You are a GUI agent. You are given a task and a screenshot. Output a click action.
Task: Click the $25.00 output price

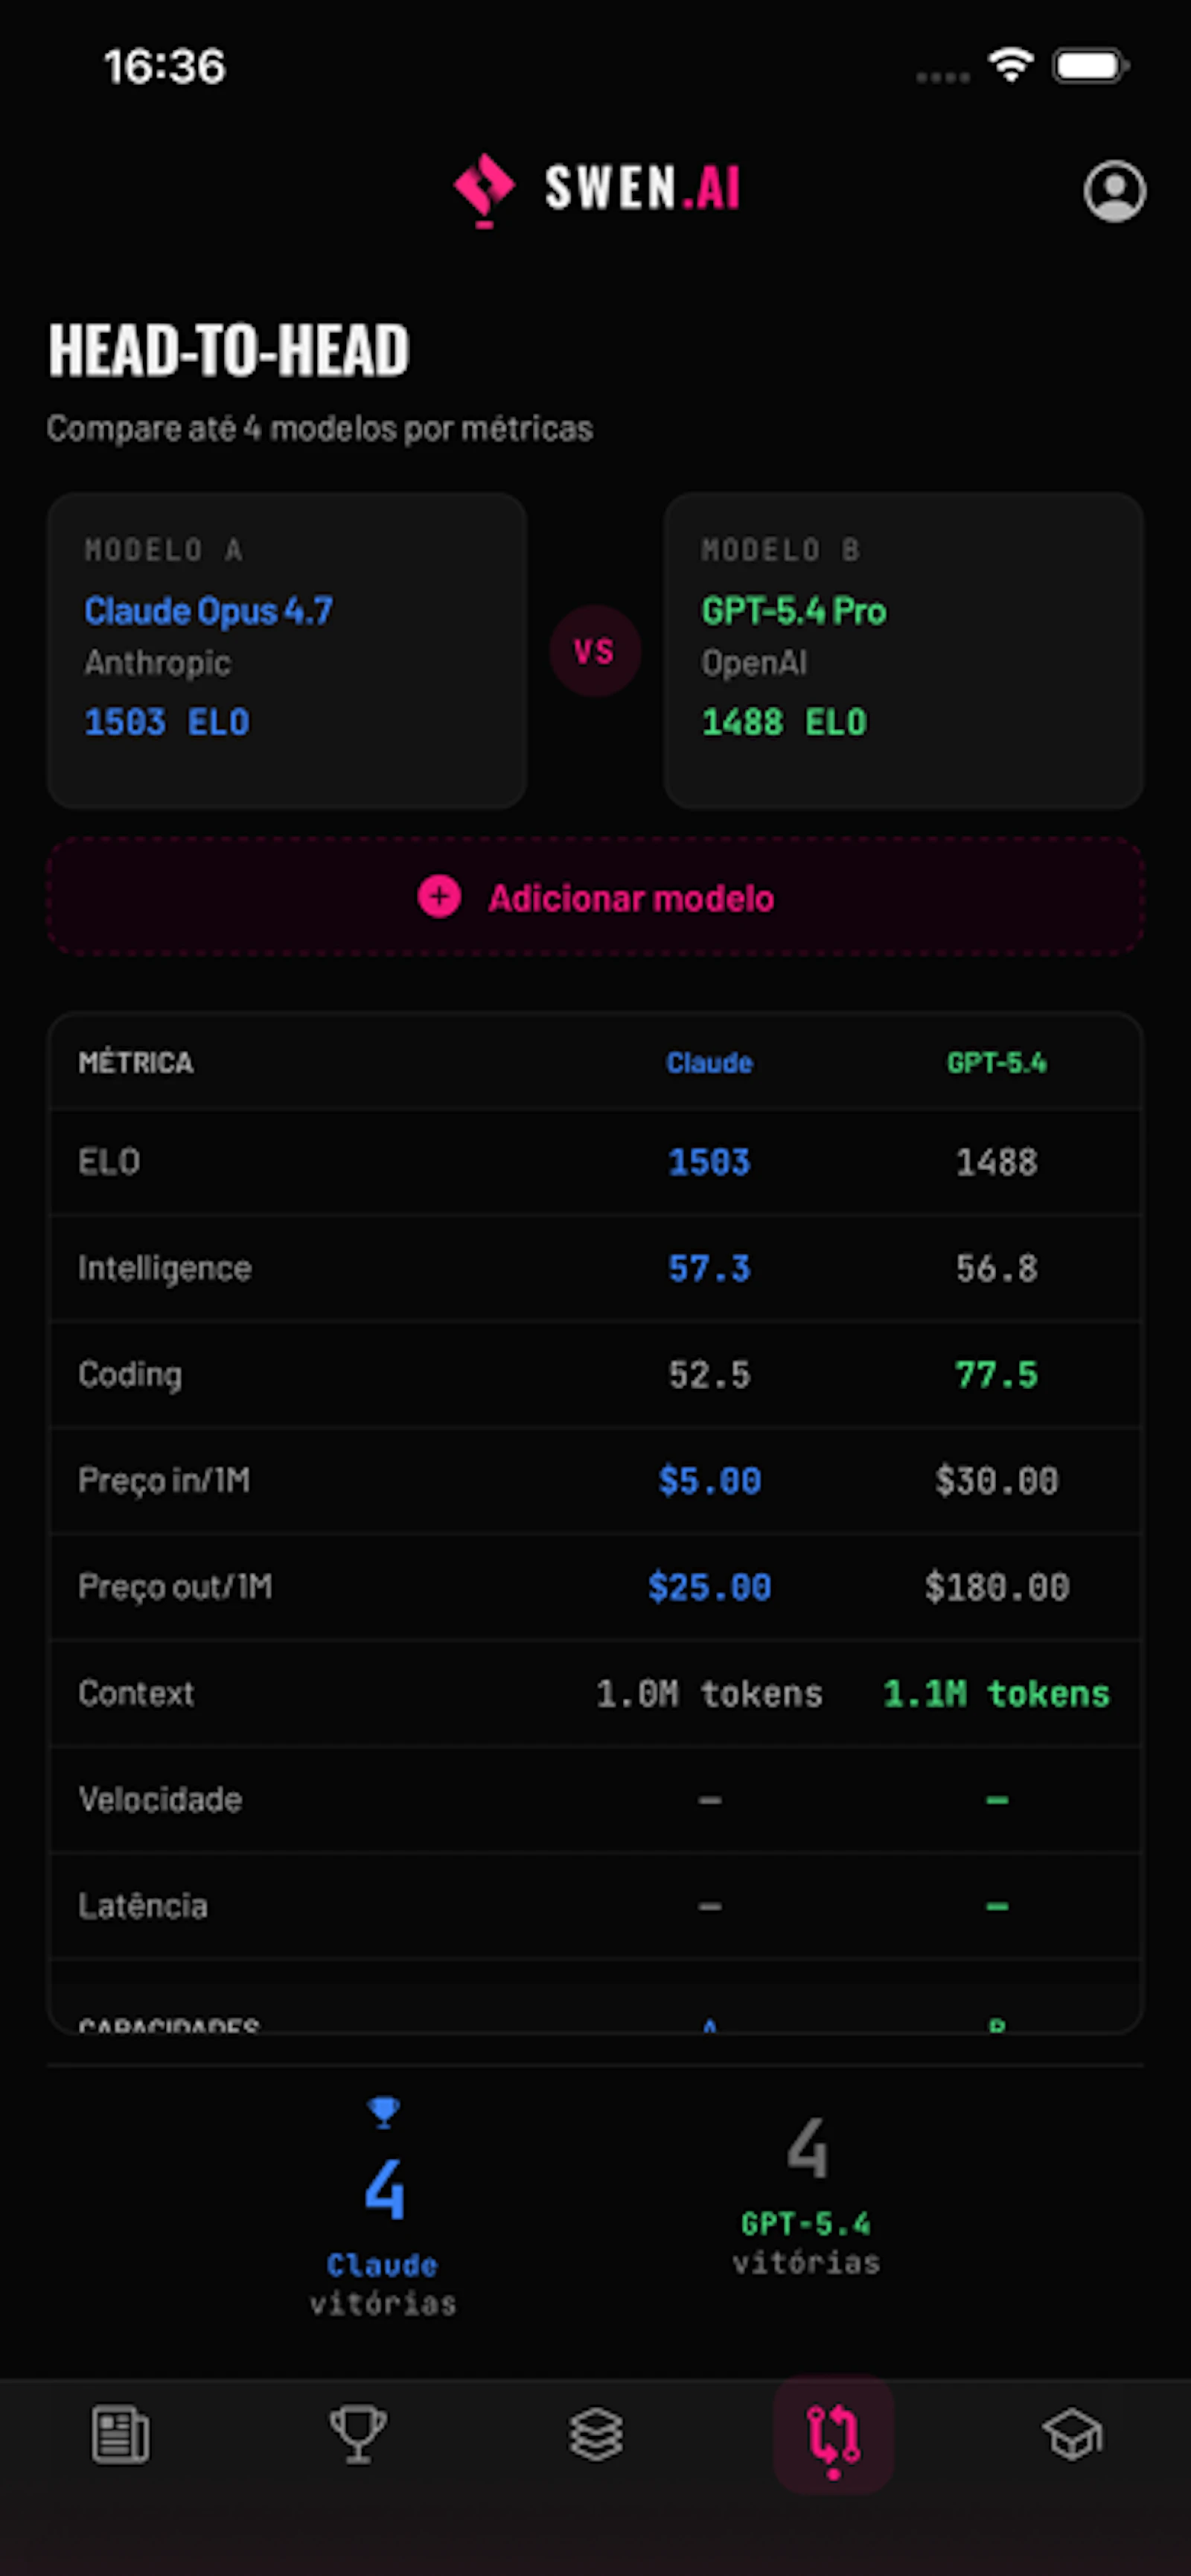(709, 1586)
